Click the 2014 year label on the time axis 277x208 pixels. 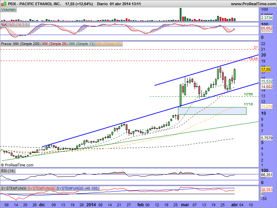[91, 205]
